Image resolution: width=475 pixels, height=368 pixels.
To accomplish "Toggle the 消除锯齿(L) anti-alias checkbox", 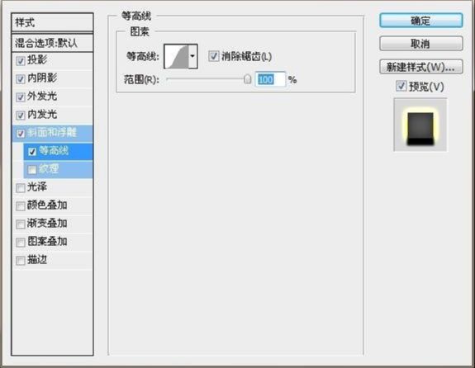I will [x=214, y=56].
